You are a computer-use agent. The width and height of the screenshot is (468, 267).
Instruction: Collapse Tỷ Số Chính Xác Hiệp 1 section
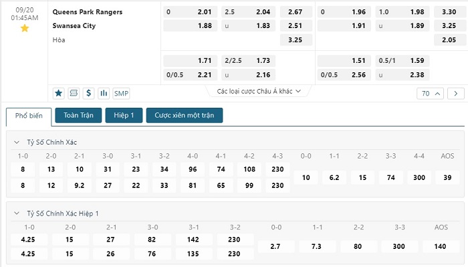pyautogui.click(x=17, y=213)
